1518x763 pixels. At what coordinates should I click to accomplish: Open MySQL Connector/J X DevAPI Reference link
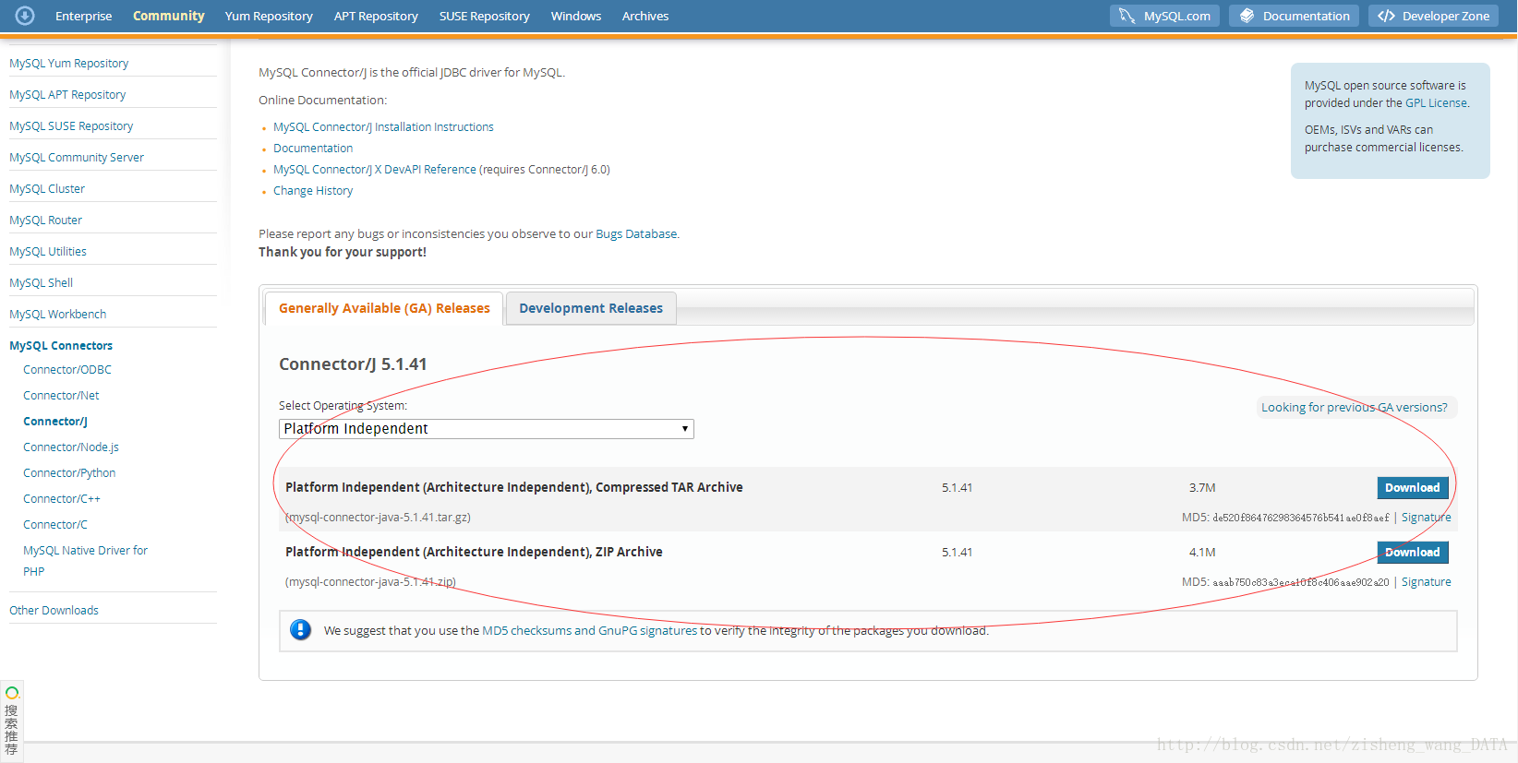click(375, 170)
